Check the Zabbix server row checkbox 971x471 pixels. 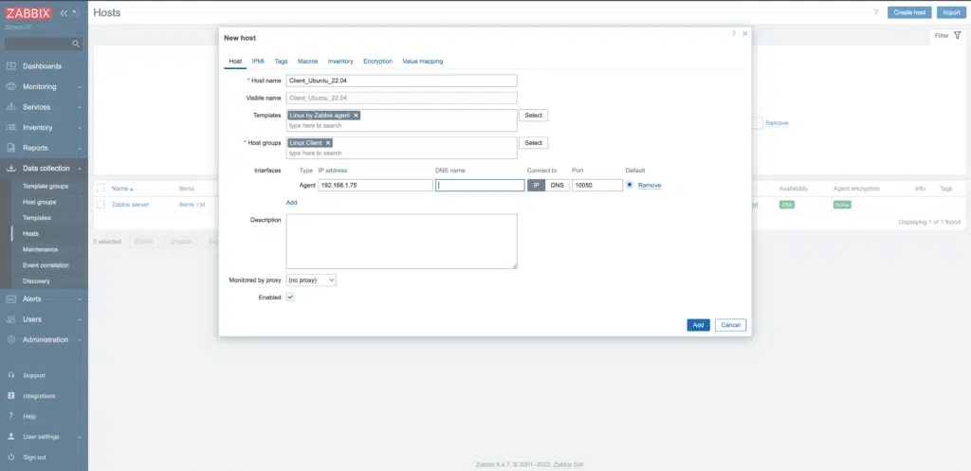pyautogui.click(x=101, y=205)
